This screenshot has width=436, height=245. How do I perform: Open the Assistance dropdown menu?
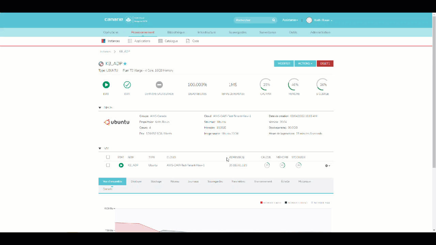[290, 20]
